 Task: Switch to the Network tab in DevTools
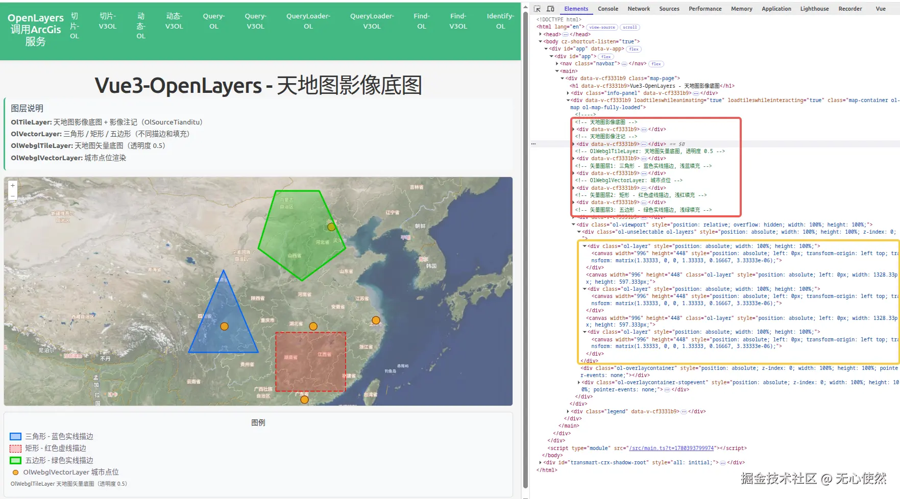[639, 9]
